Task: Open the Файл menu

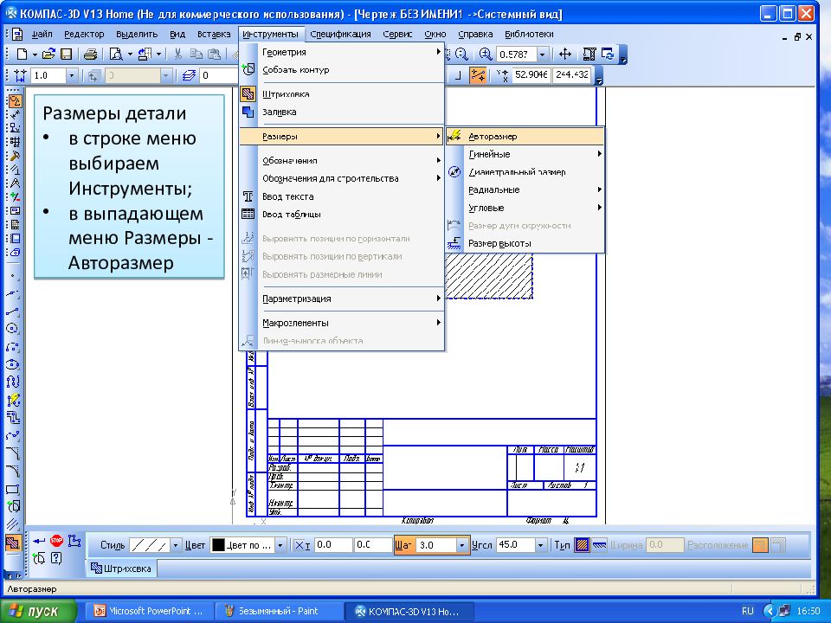Action: 42,34
